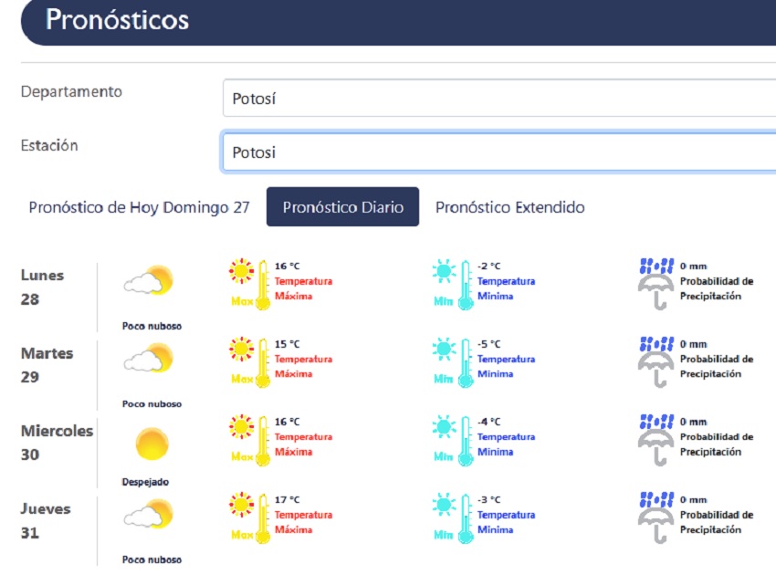Screen dimensions: 776x575
Task: Switch to Pronóstico de Hoy Domingo 27 tab
Action: 139,207
